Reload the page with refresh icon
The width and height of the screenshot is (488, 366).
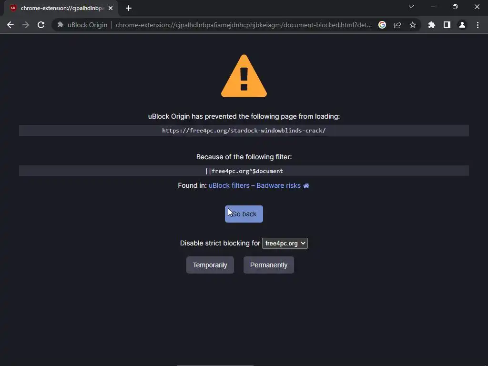(x=41, y=25)
